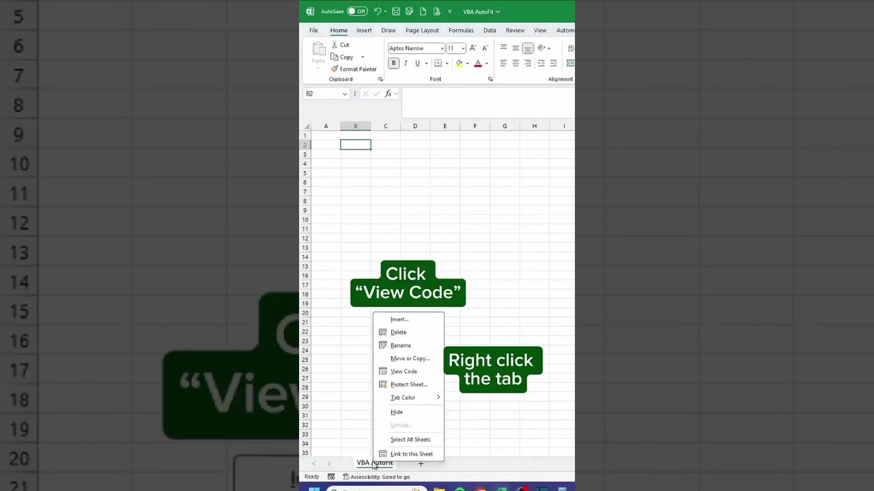Click the Orientation text angle icon

pyautogui.click(x=541, y=48)
